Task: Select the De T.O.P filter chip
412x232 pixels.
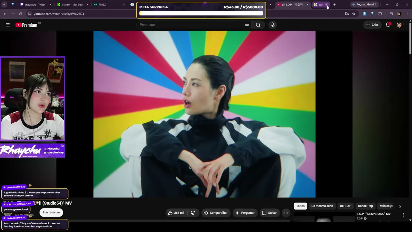Action: pyautogui.click(x=345, y=206)
